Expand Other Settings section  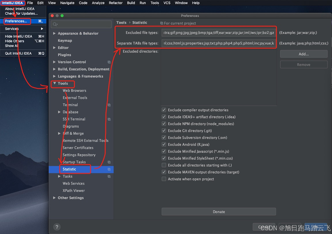54,198
